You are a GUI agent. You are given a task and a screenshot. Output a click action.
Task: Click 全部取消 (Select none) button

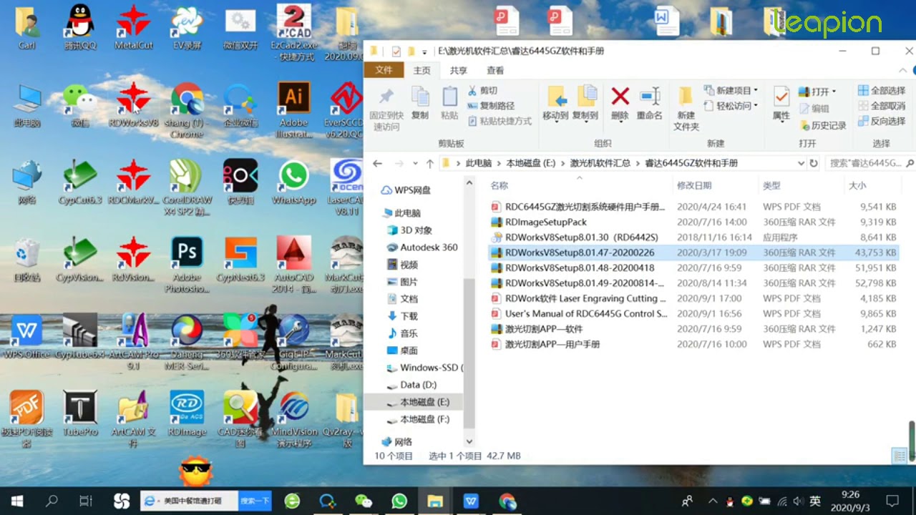[882, 106]
